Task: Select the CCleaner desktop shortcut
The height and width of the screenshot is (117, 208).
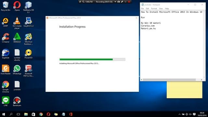Action: click(6, 38)
